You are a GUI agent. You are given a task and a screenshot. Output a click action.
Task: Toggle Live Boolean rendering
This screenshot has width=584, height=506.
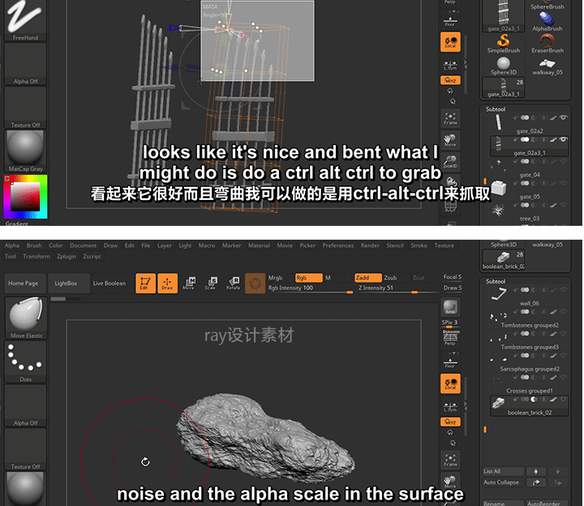click(109, 283)
